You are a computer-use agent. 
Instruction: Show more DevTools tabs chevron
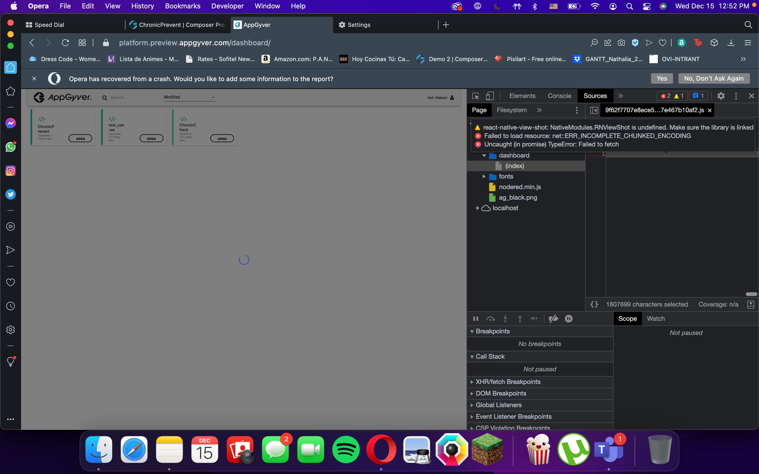[x=620, y=96]
